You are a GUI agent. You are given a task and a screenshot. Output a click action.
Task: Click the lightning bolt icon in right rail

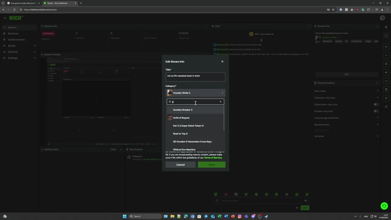click(x=386, y=55)
